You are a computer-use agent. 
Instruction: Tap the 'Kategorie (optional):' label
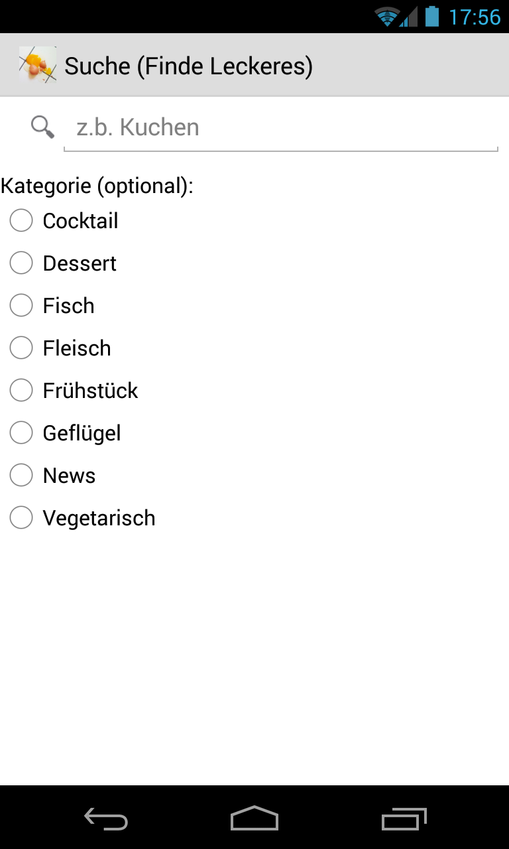click(97, 186)
